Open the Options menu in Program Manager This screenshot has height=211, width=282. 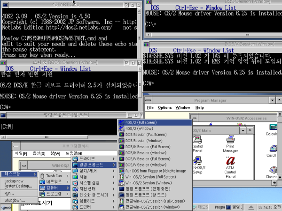[x=164, y=107]
